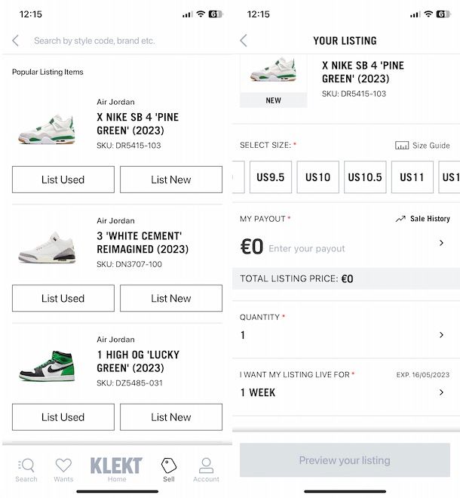Open the Size Guide
Viewport: 460px width, 498px height.
tap(422, 146)
